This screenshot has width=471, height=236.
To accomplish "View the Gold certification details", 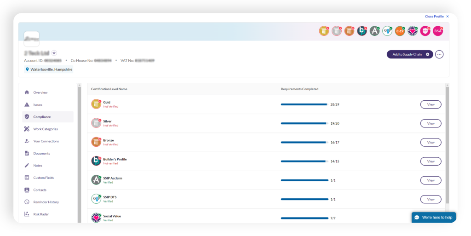I will click(x=431, y=104).
